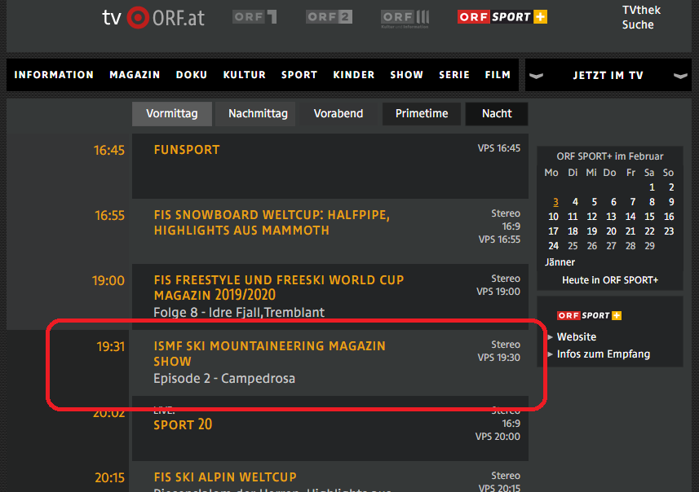Click 'Episode 2 - Campedrosa' subtitle
699x492 pixels.
point(224,379)
